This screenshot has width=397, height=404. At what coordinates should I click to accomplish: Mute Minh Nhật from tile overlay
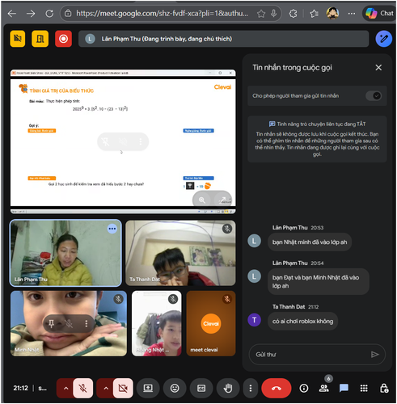pos(69,323)
